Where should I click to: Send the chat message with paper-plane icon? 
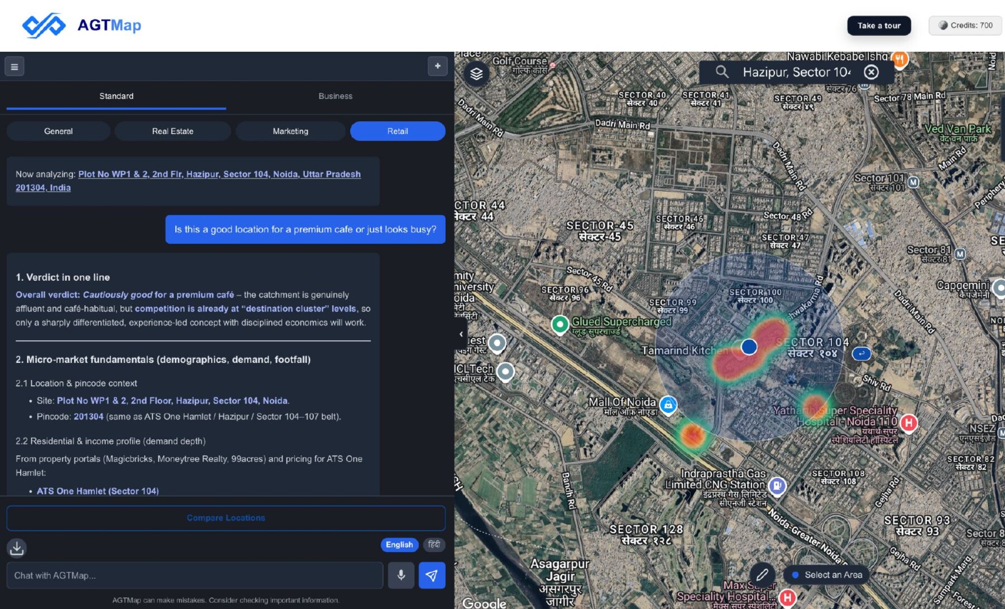click(432, 576)
